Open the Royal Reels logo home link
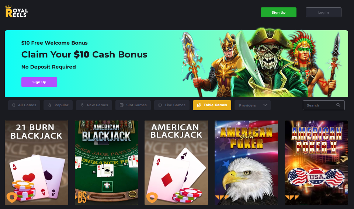354x209 pixels. click(x=16, y=11)
